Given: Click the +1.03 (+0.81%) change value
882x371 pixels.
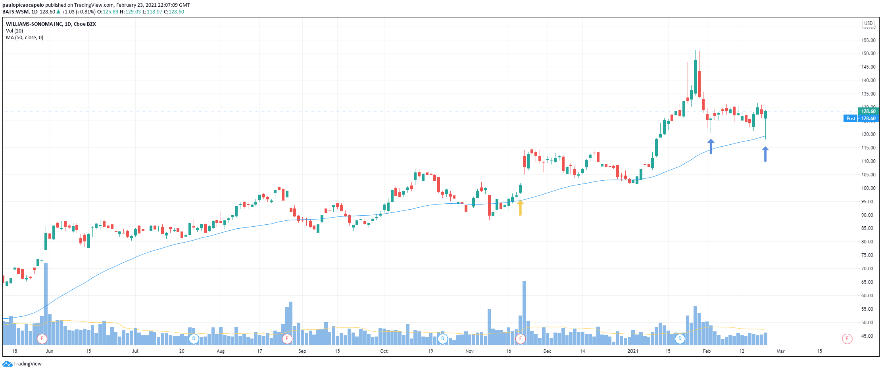Looking at the screenshot, I should 79,12.
